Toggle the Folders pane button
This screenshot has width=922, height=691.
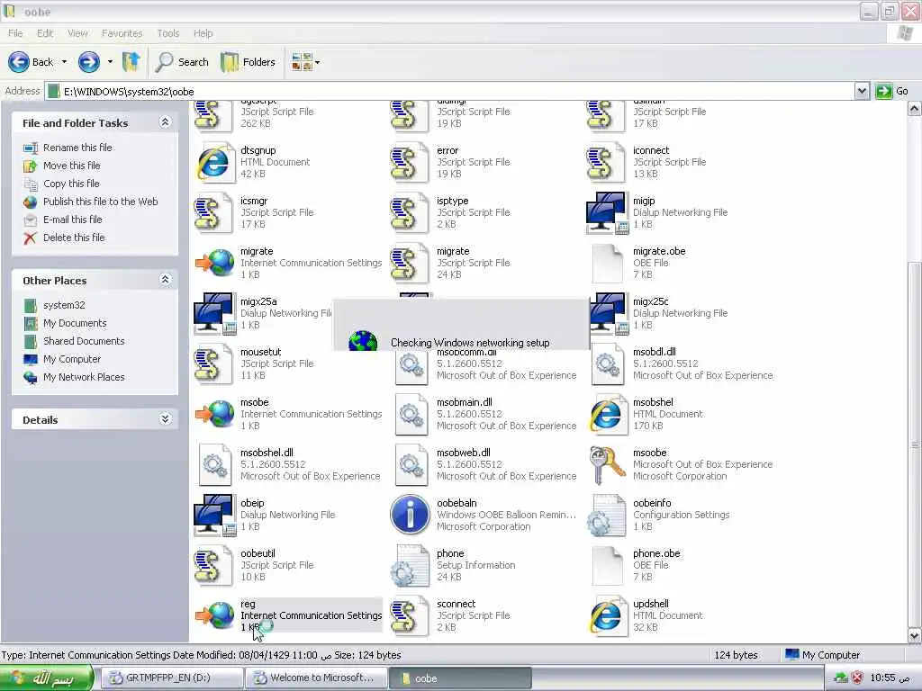click(x=249, y=62)
